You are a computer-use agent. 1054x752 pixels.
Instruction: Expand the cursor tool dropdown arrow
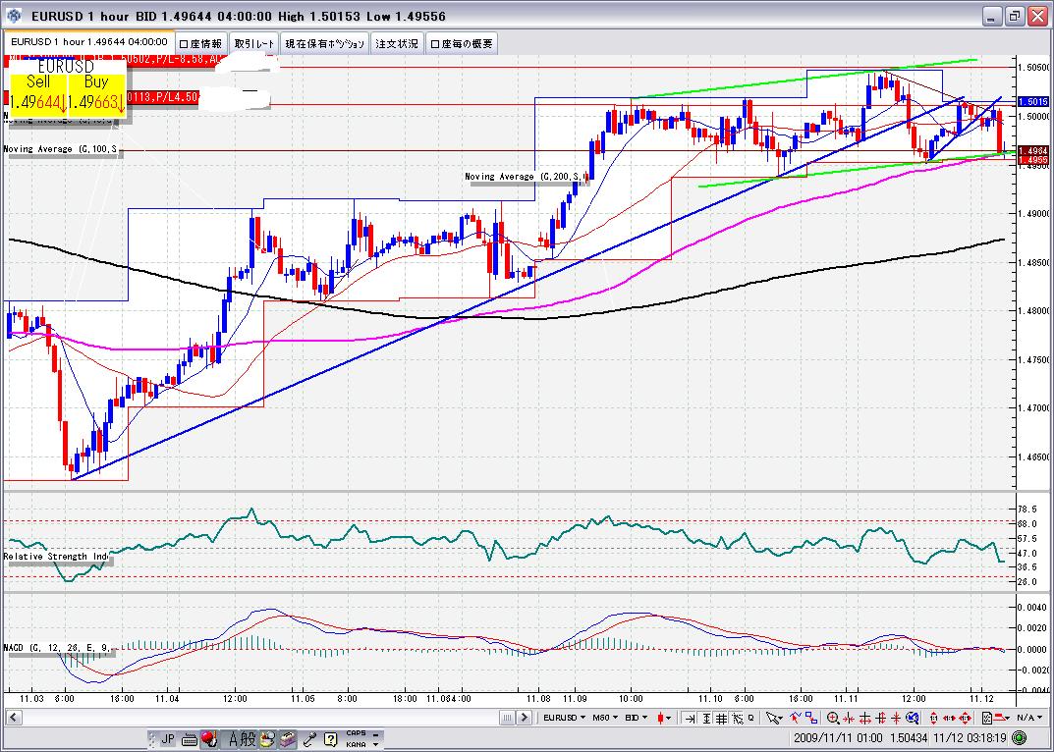780,719
